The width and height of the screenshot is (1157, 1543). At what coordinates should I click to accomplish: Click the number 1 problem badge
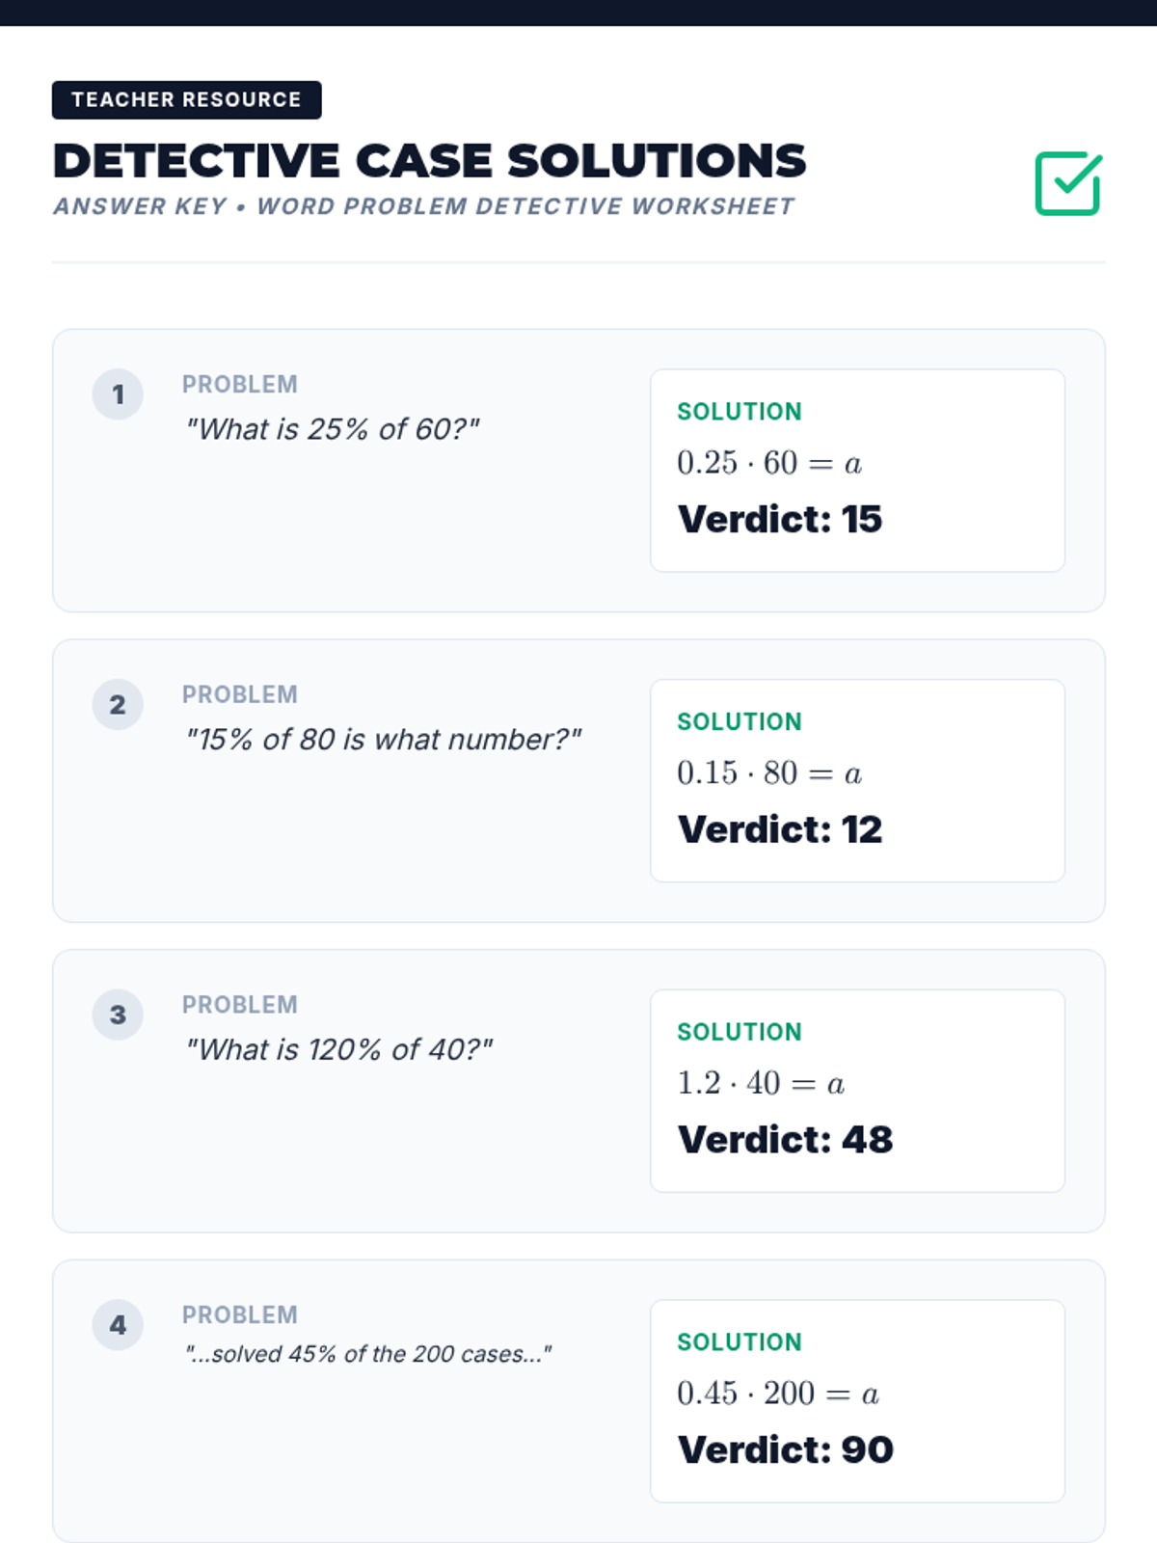(x=118, y=394)
